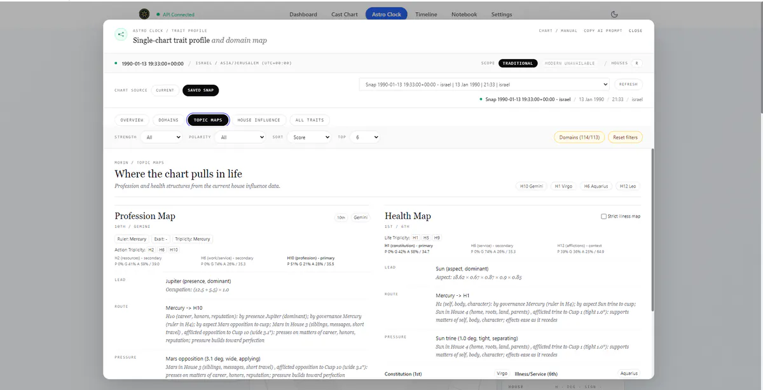Toggle dark mode moon icon
Viewport: 763px width, 390px height.
coord(614,14)
